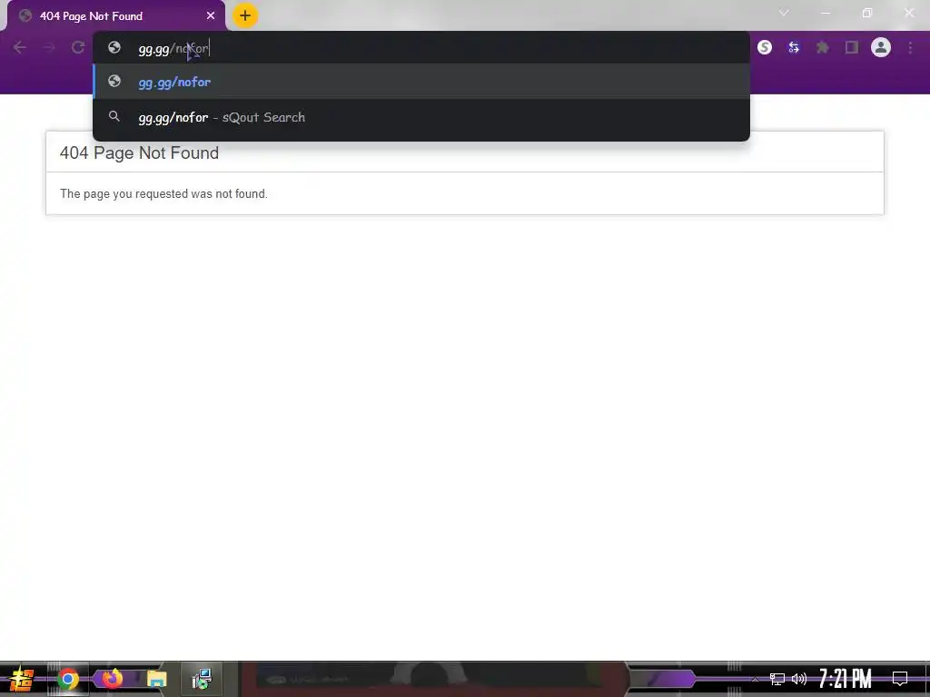Close the 404 Page Not Found tab
Image resolution: width=930 pixels, height=697 pixels.
pyautogui.click(x=211, y=16)
